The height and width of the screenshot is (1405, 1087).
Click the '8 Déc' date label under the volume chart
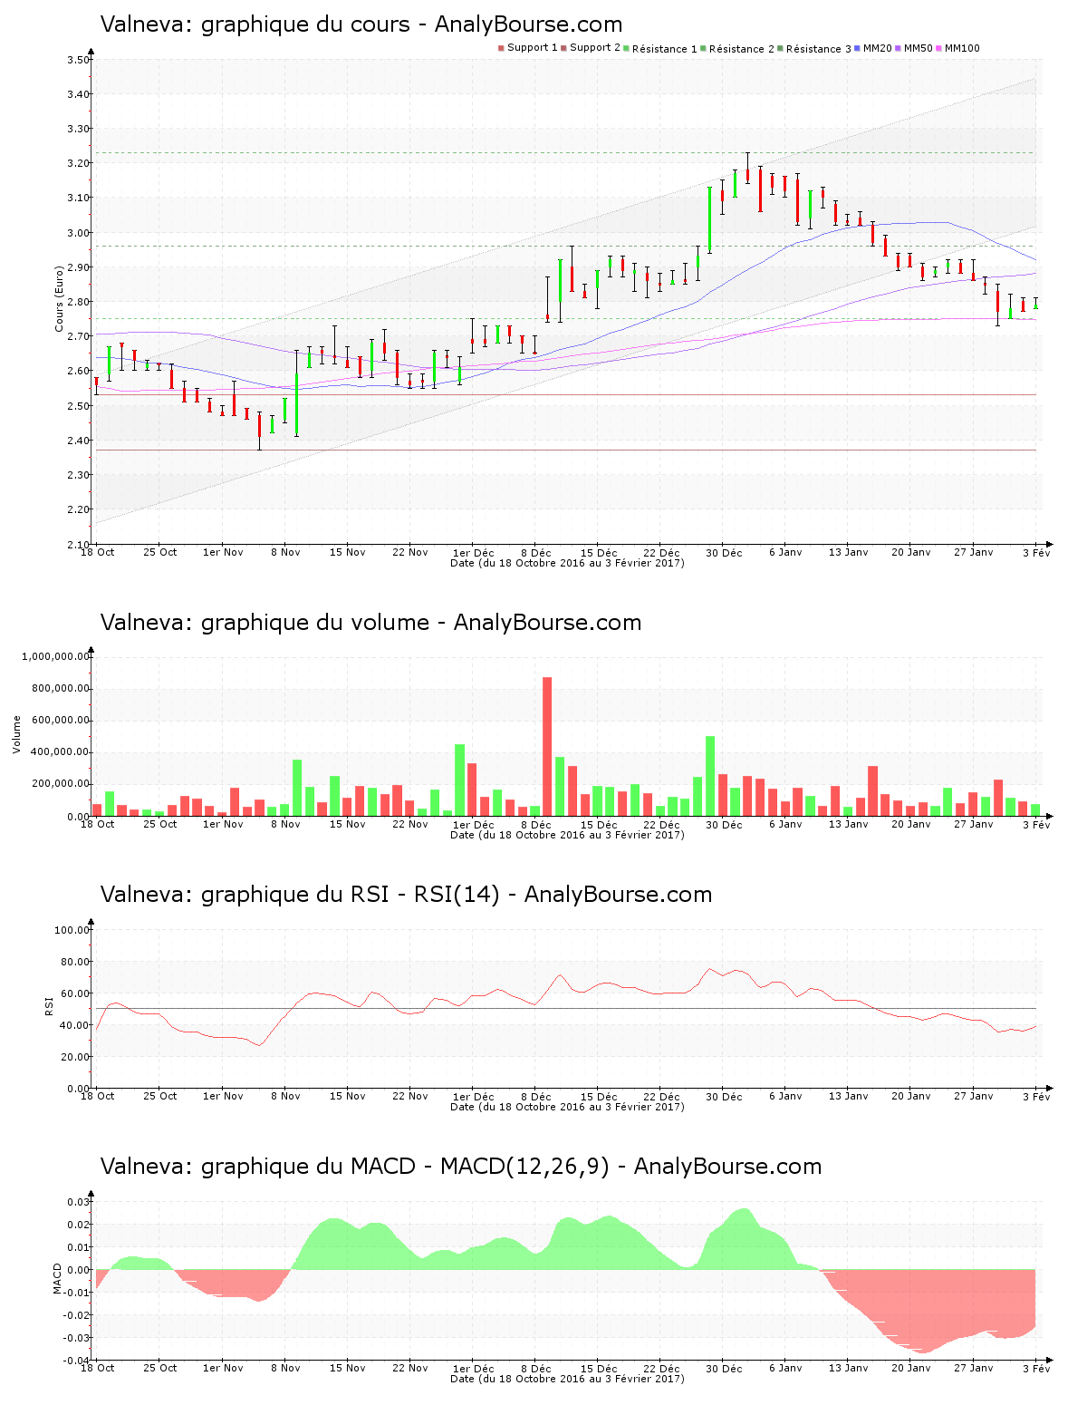[x=535, y=824]
